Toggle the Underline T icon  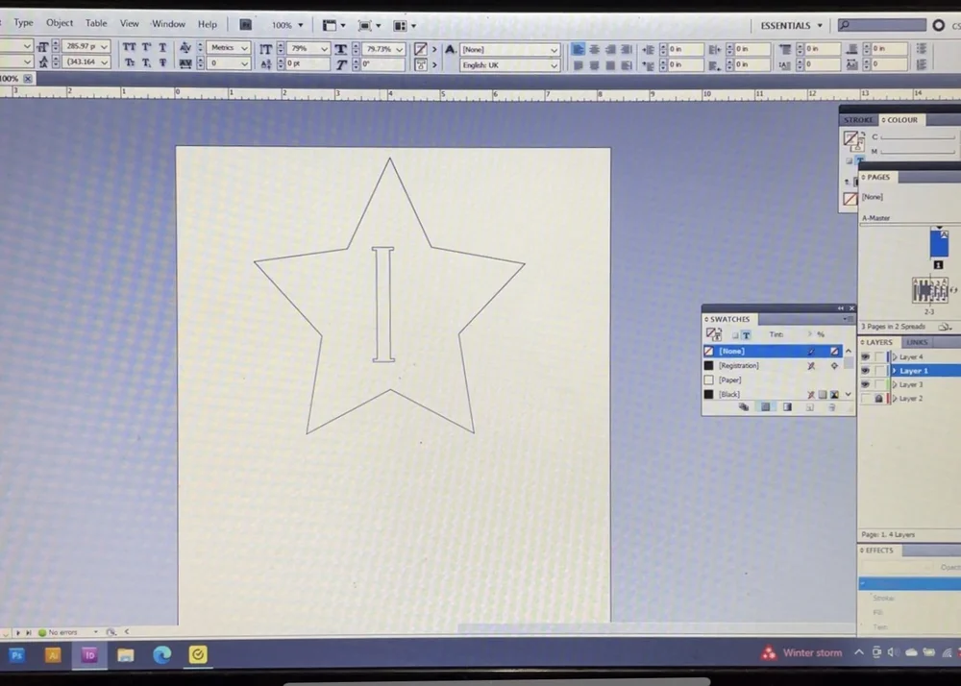pyautogui.click(x=162, y=47)
